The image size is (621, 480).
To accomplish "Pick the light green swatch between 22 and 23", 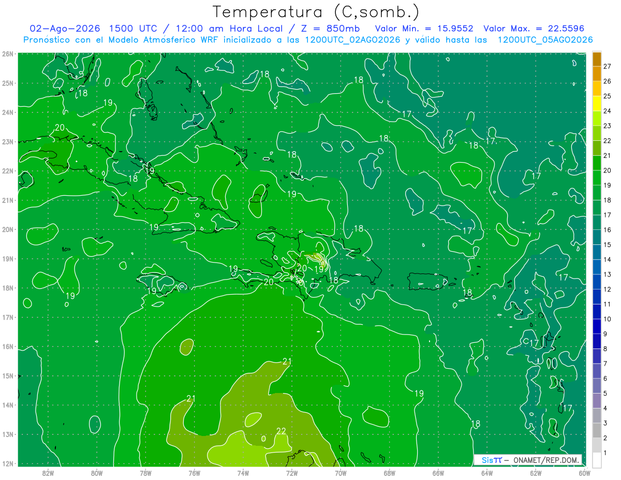I will [x=597, y=133].
